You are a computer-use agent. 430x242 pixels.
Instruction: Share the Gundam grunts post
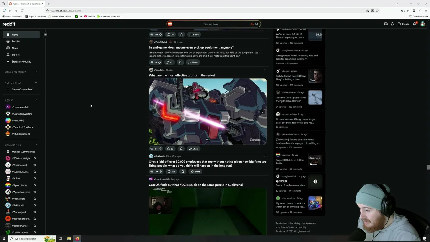(x=193, y=149)
